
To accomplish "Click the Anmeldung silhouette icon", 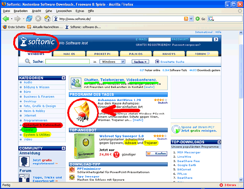I will click(24, 162).
